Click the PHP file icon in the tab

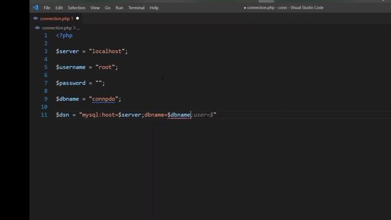(35, 18)
